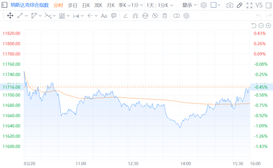Image resolution: width=273 pixels, height=168 pixels.
Task: Click the 11716.08 current price label
Action: tap(11, 87)
